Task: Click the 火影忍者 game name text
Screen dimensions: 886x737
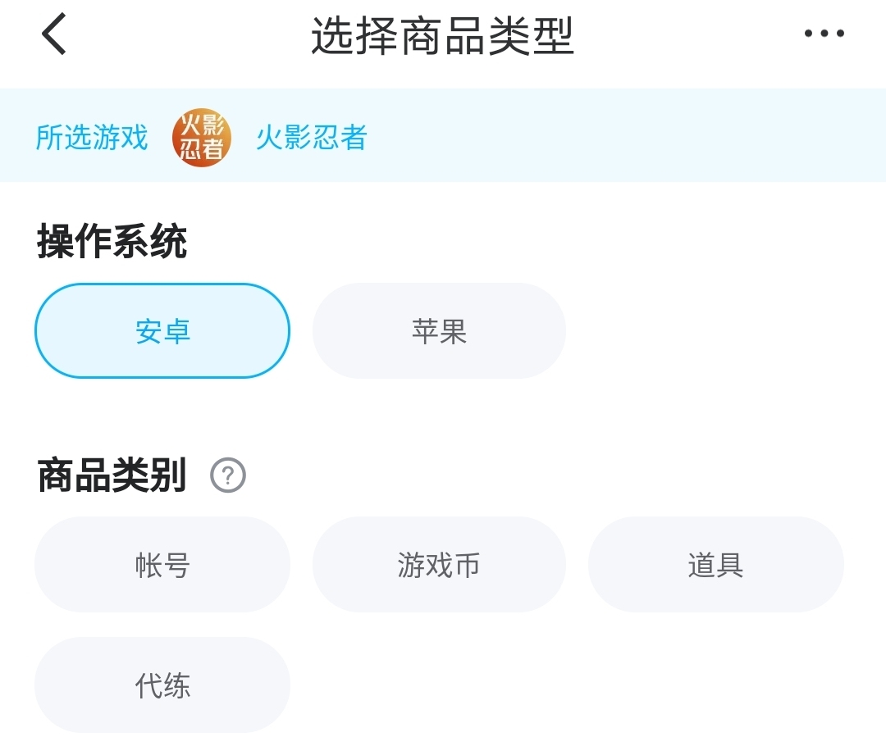Action: [x=312, y=138]
